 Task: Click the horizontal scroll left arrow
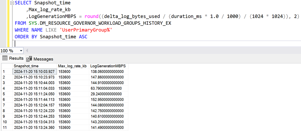[x=27, y=51]
